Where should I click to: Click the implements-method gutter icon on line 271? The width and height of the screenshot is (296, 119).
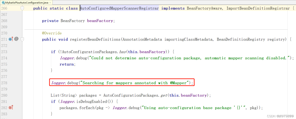(x=11, y=39)
